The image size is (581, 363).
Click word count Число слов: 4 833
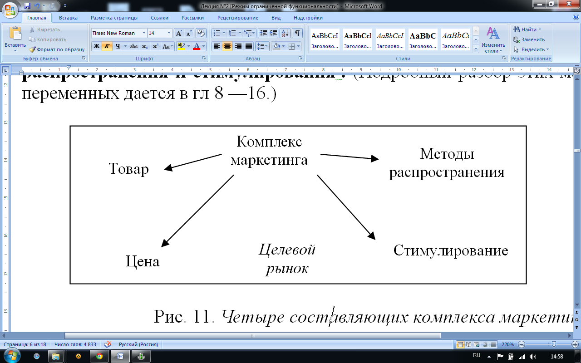(75, 344)
